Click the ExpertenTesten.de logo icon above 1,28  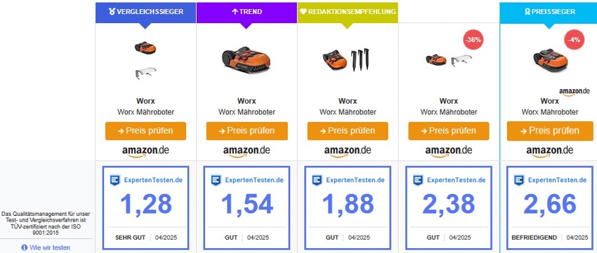[x=115, y=180]
